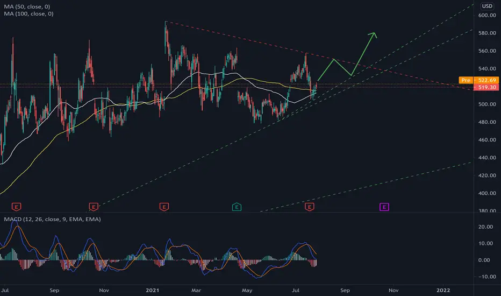The image size is (501, 296).
Task: Click the MACD 0.00 axis label
Action: [484, 260]
